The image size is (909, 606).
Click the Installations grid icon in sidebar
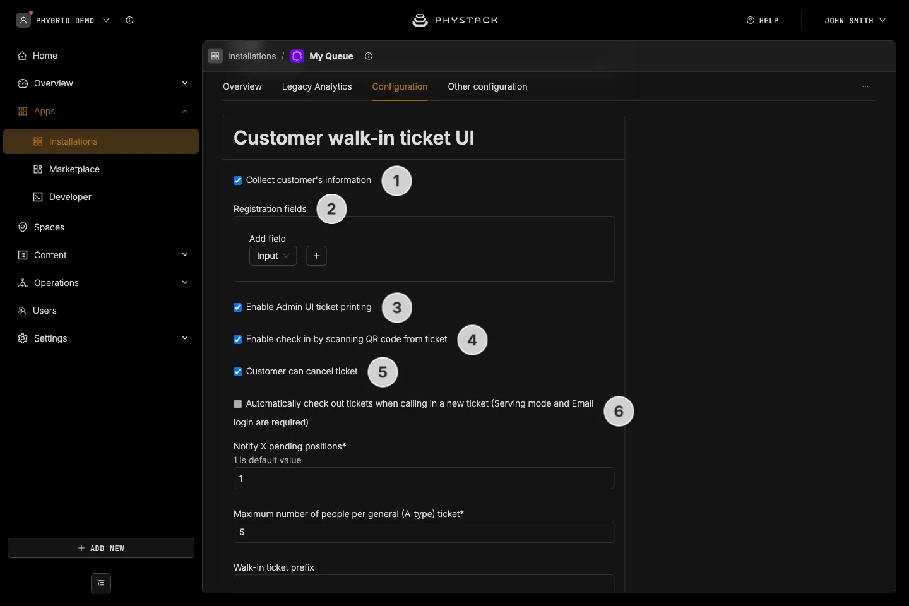(x=38, y=141)
